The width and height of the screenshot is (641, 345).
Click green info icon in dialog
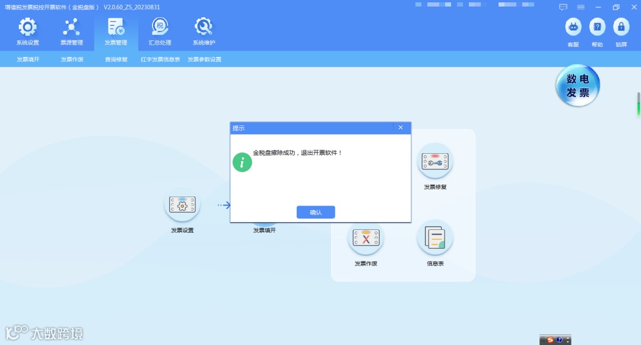tap(242, 162)
